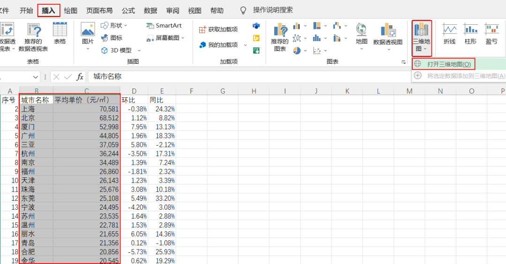Click the fx insert function icon

(x=80, y=77)
